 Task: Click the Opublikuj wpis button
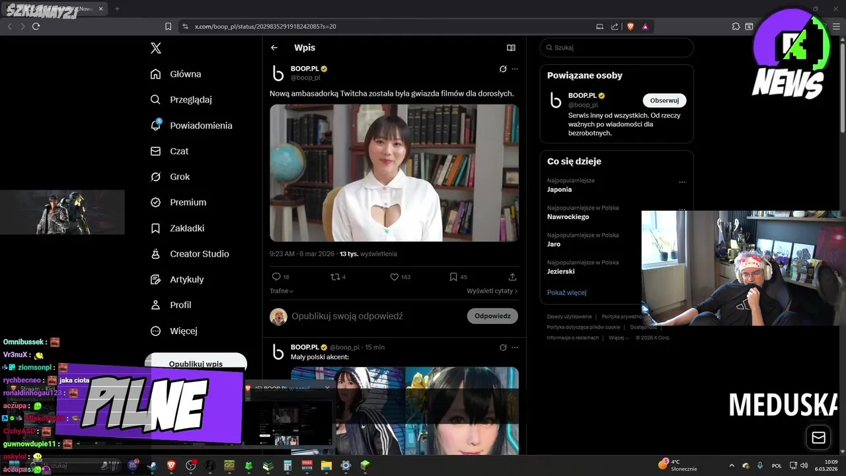pyautogui.click(x=196, y=364)
